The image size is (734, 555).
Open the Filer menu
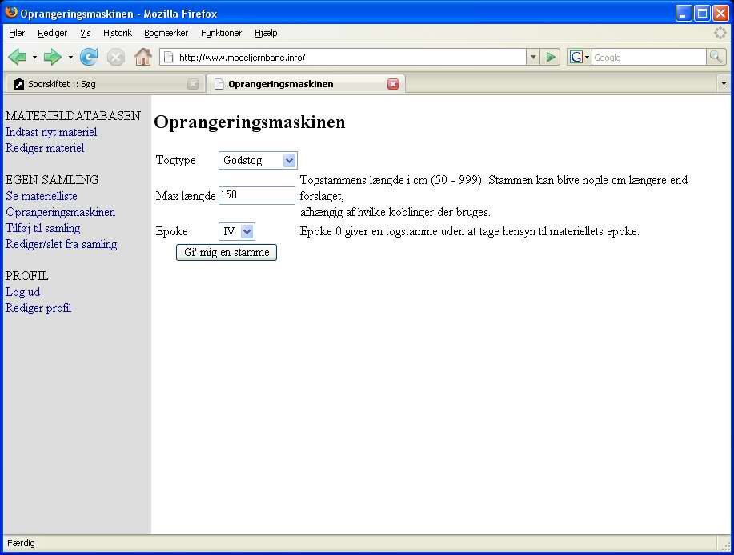pyautogui.click(x=17, y=33)
